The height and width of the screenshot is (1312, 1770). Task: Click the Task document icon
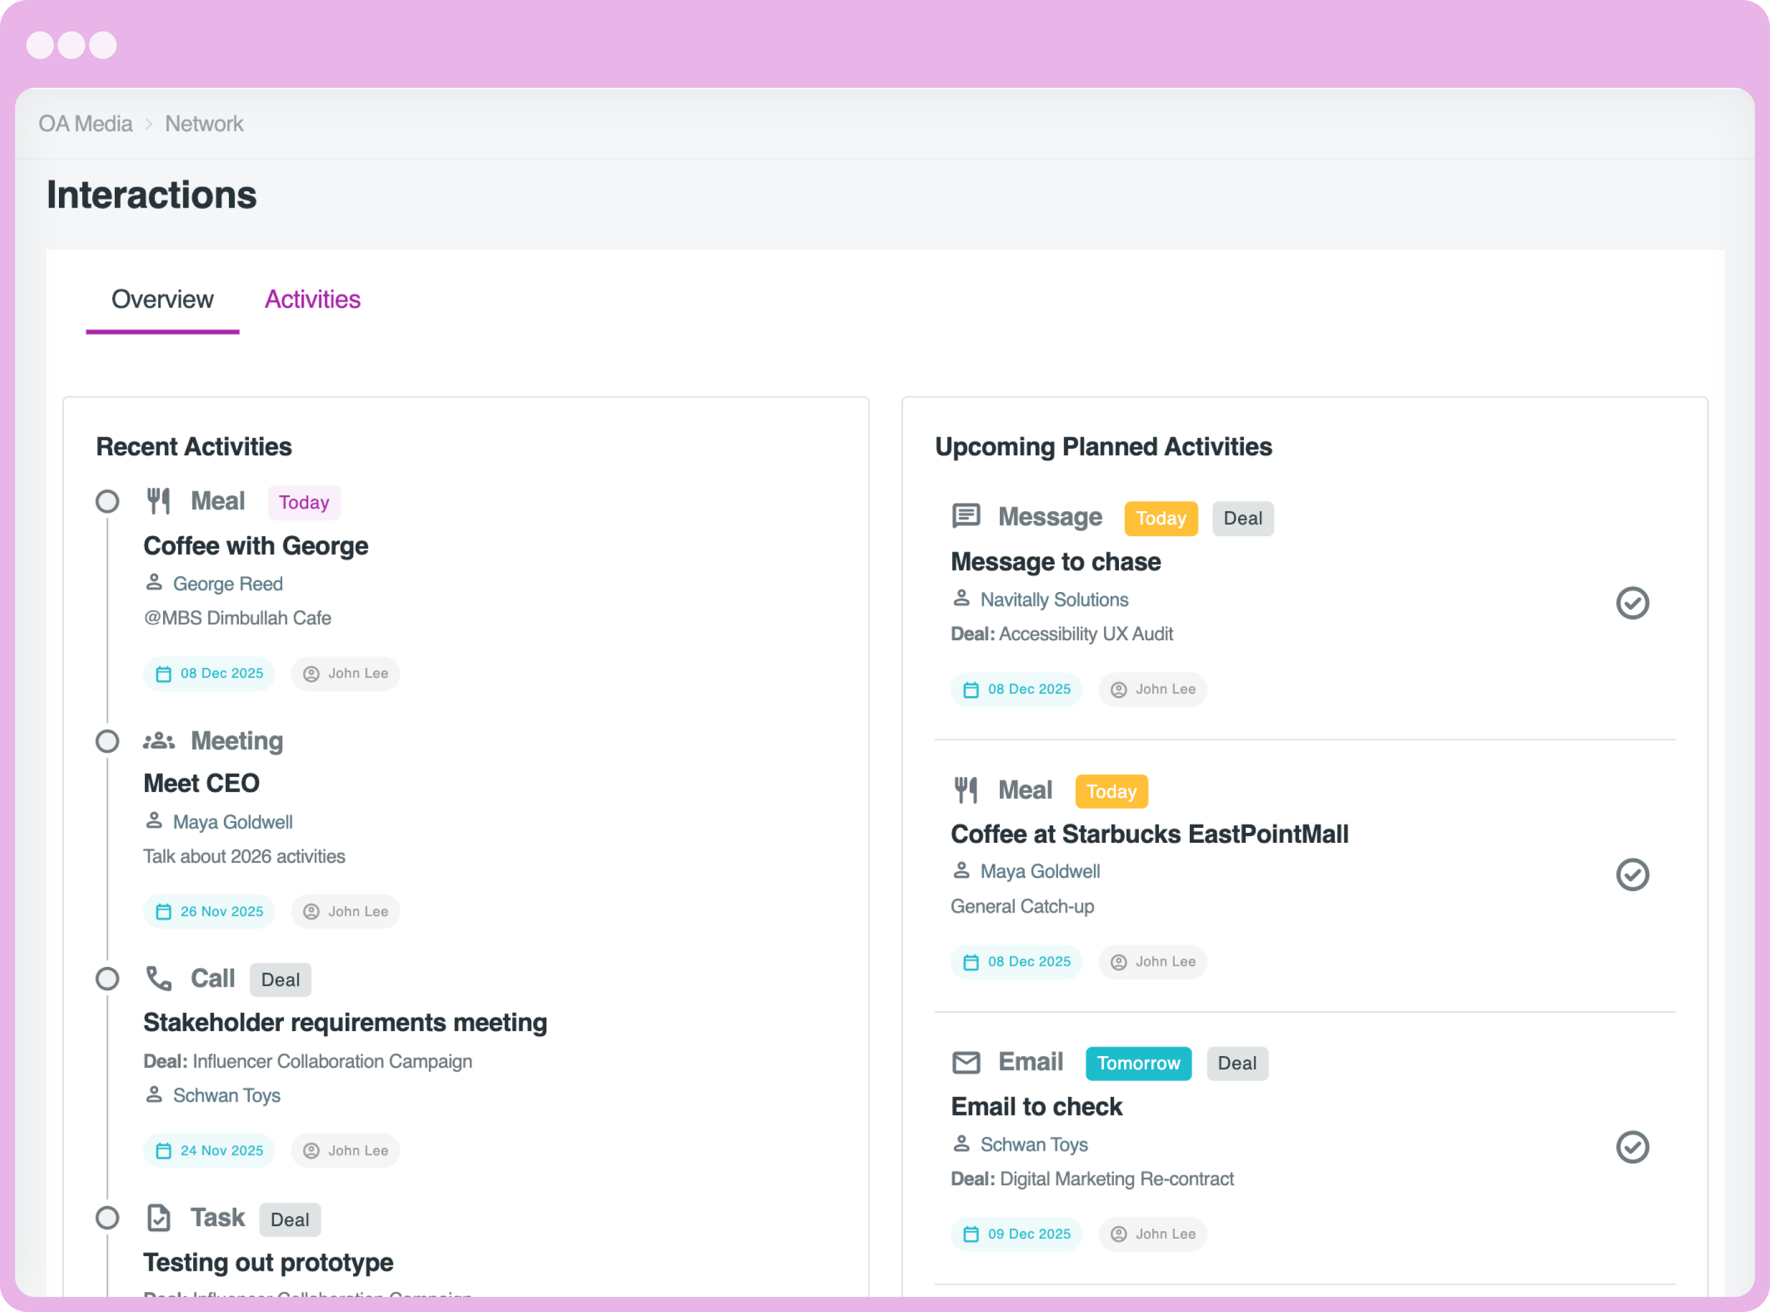coord(159,1219)
